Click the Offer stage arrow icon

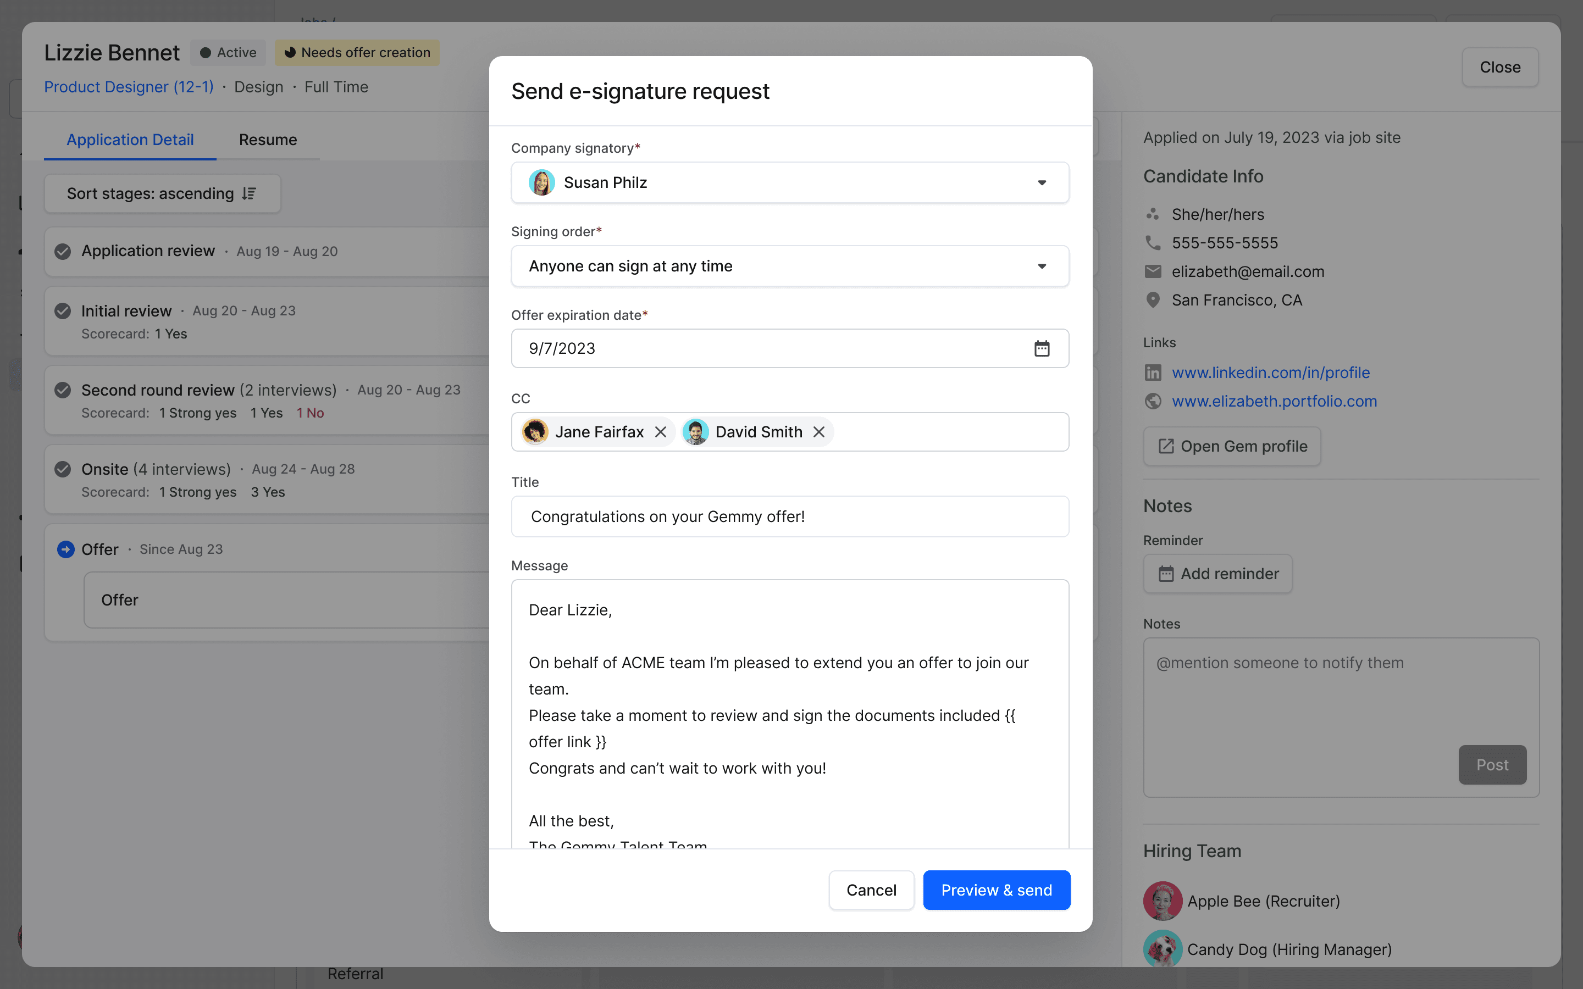tap(65, 549)
